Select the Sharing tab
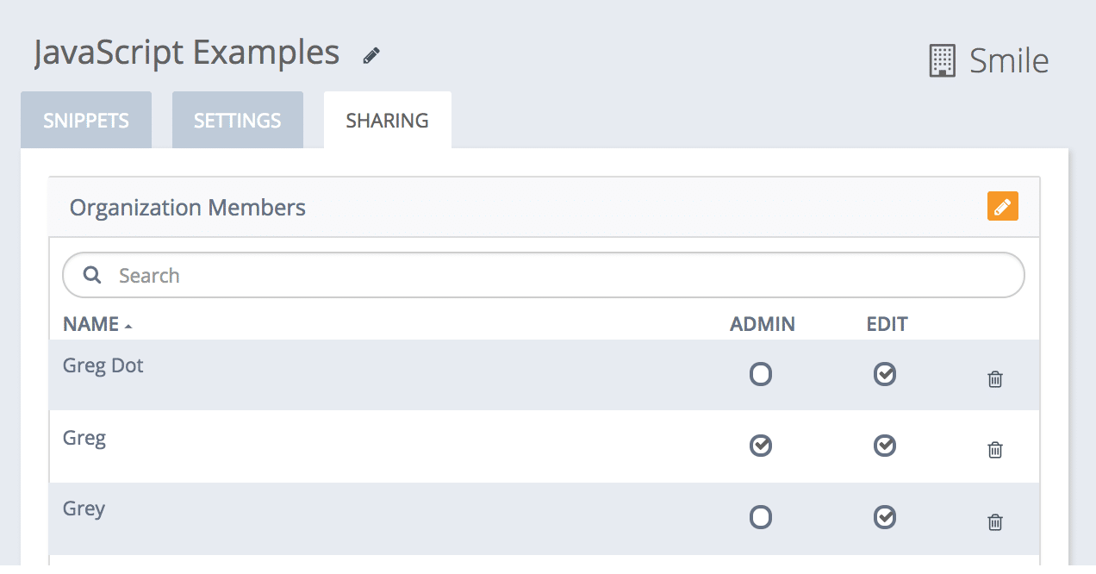1096x574 pixels. 388,120
